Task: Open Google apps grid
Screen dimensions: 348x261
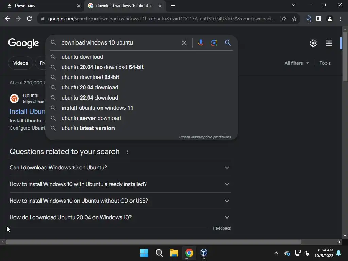Action: (x=329, y=43)
